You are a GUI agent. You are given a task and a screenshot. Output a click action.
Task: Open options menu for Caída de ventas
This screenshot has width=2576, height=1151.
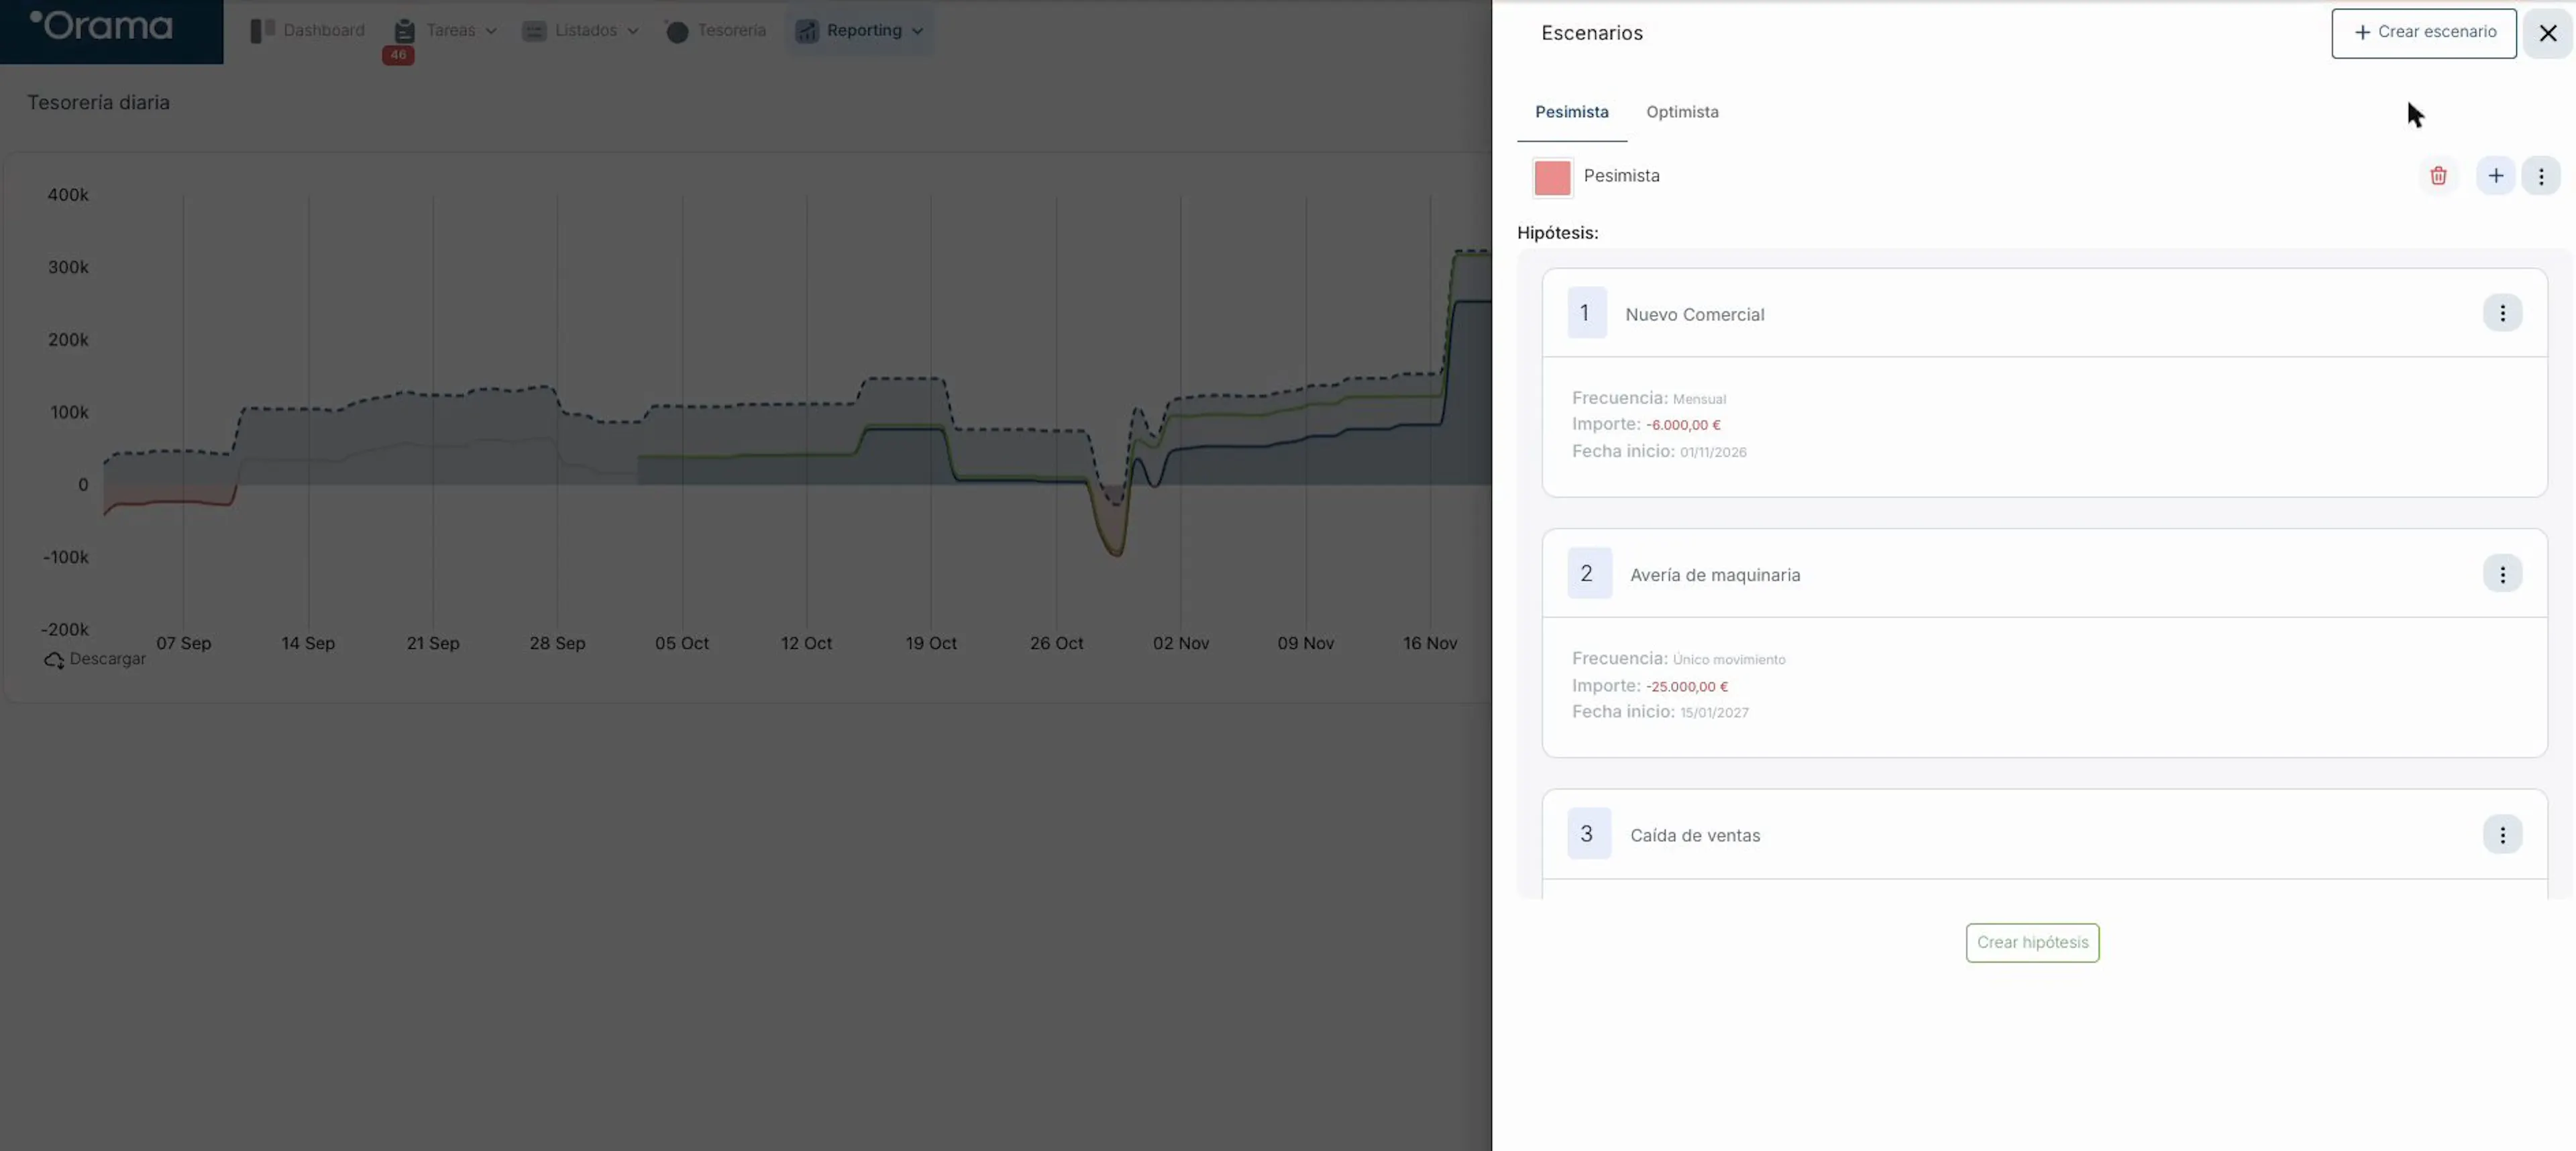coord(2502,835)
